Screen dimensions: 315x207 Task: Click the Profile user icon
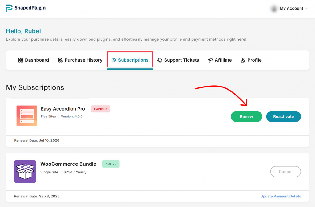pos(243,60)
